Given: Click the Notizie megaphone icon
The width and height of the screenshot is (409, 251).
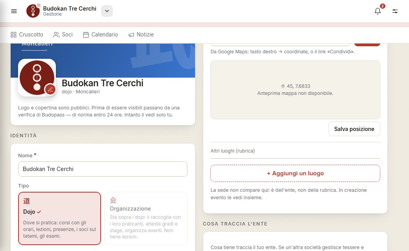Looking at the screenshot, I should pyautogui.click(x=131, y=35).
